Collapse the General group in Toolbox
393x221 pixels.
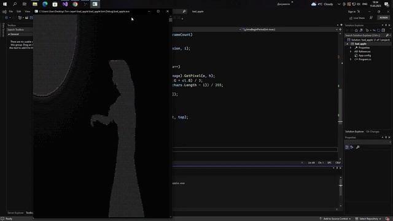coord(9,34)
